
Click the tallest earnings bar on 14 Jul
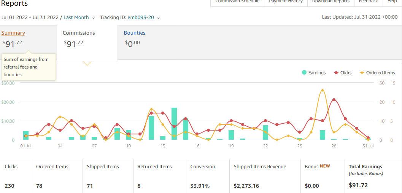174,124
